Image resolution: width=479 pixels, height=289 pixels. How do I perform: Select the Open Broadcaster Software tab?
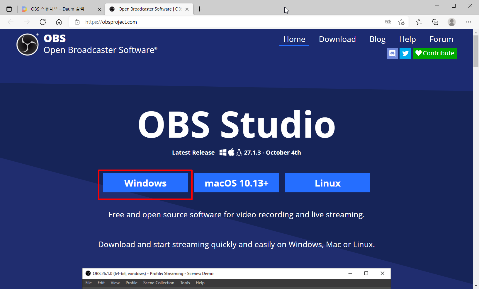pos(149,9)
